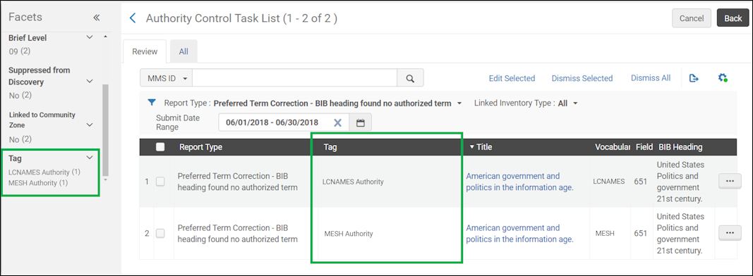The image size is (753, 276).
Task: Export the list using the export icon
Action: pyautogui.click(x=694, y=77)
